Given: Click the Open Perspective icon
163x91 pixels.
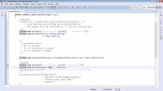Looking at the screenshot, I should [x=144, y=7].
